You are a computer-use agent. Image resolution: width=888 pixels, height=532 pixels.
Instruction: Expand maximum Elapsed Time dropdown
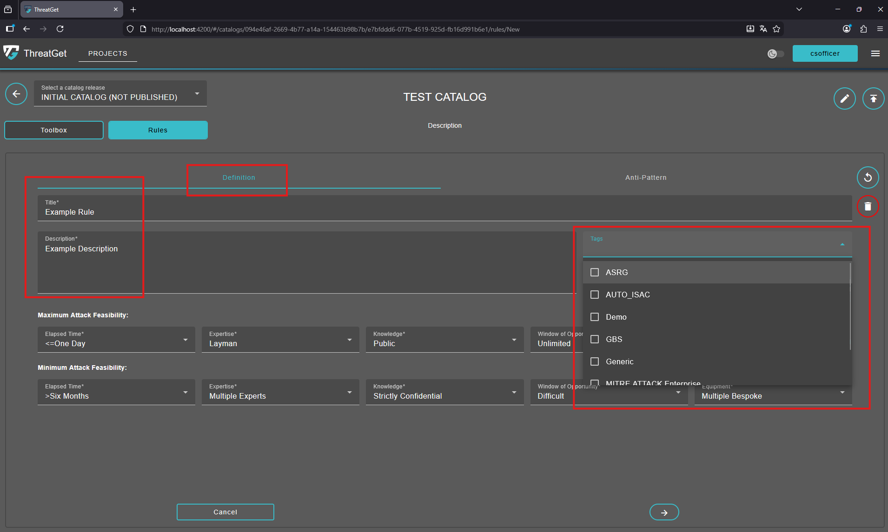pos(116,340)
